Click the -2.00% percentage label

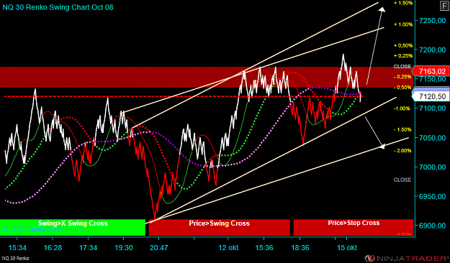[402, 151]
